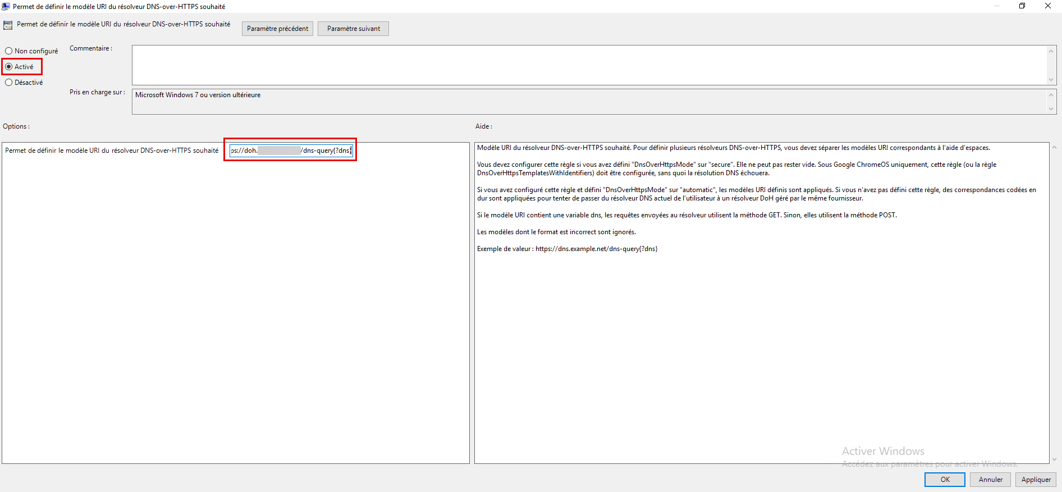Close the policy settings window

point(1048,6)
